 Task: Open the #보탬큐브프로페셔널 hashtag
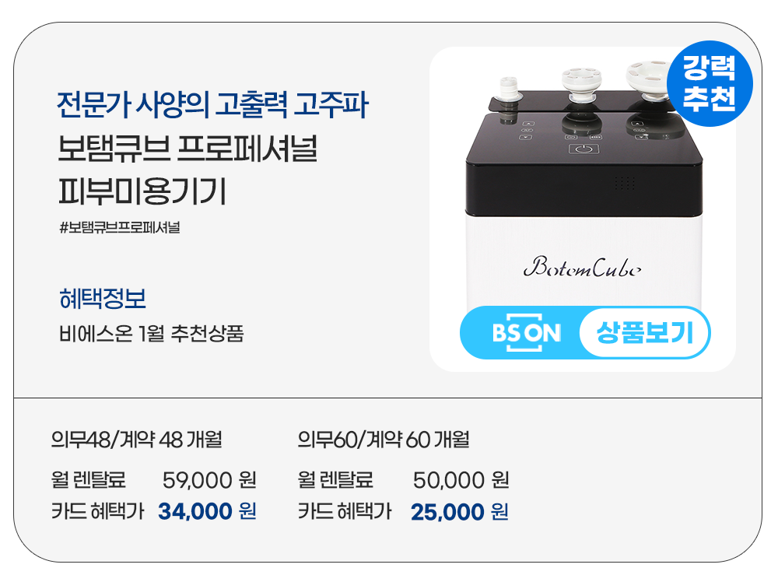[x=120, y=228]
